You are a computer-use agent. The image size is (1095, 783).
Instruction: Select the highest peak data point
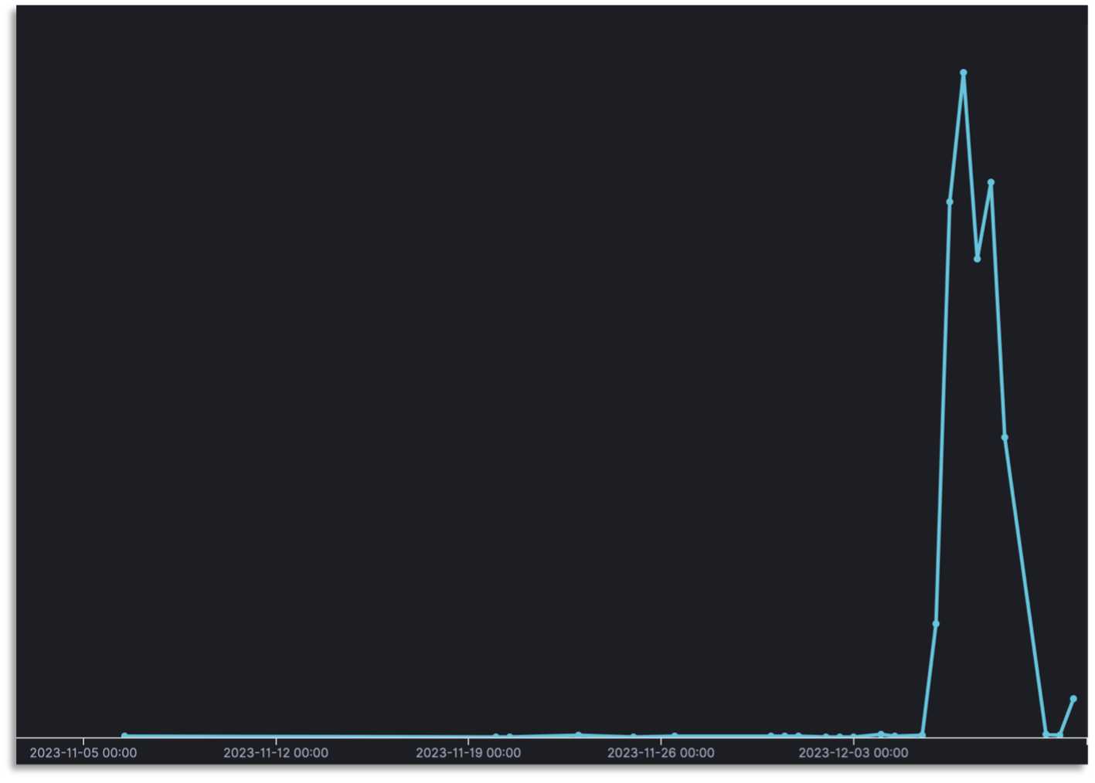click(963, 72)
